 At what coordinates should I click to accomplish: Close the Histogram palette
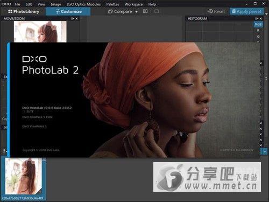pos(261,18)
